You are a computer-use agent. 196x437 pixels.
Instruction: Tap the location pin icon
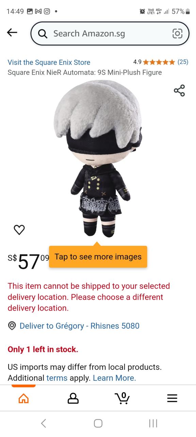[12, 326]
